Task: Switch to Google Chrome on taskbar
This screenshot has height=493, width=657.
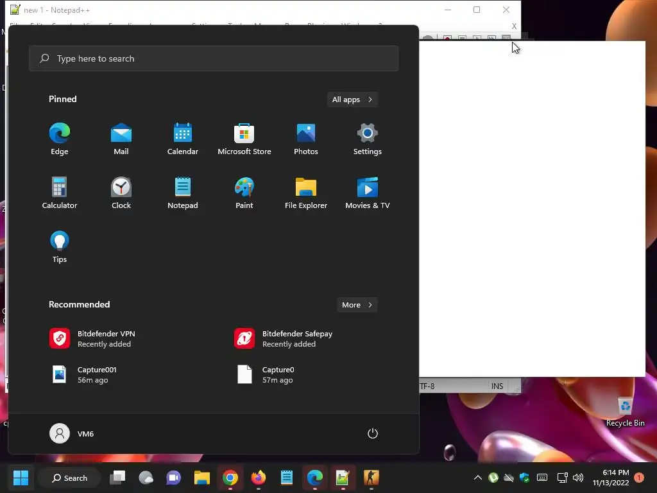Action: [230, 478]
